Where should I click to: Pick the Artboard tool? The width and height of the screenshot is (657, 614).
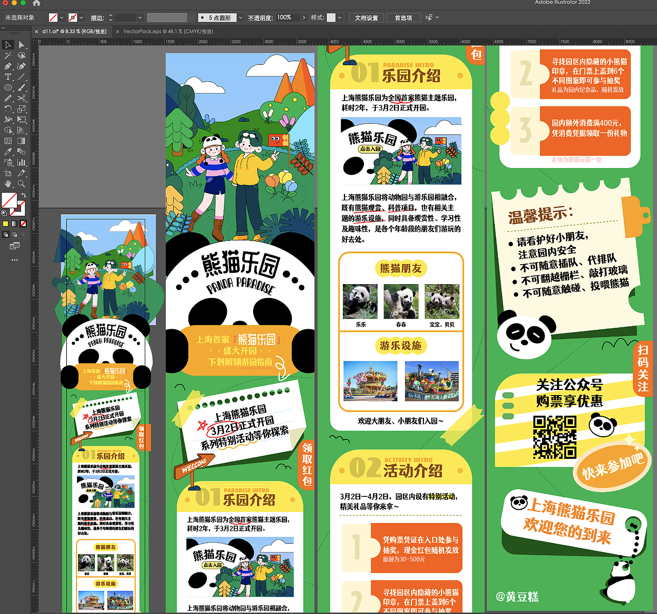(x=8, y=173)
